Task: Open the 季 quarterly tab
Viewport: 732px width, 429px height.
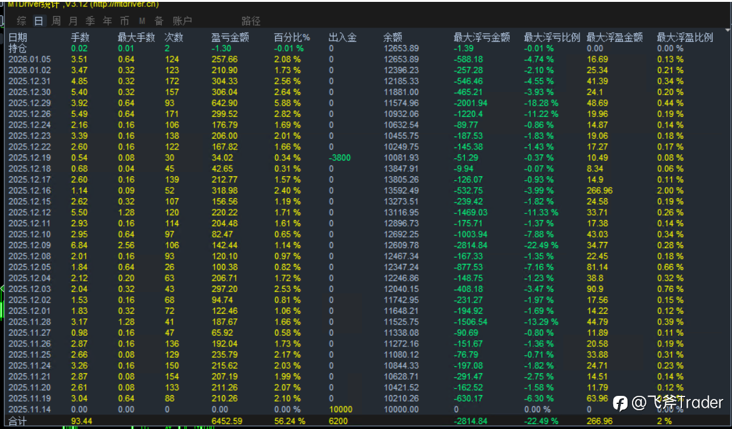Action: [91, 21]
